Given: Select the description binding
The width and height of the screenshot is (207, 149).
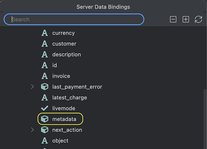Looking at the screenshot, I should [x=66, y=55].
